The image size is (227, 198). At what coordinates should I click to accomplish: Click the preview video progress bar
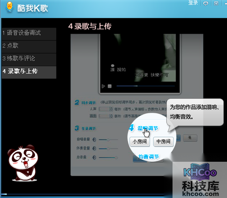pos(145,86)
